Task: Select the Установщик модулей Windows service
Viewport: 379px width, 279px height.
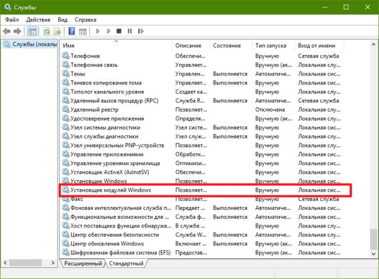Action: coord(111,190)
